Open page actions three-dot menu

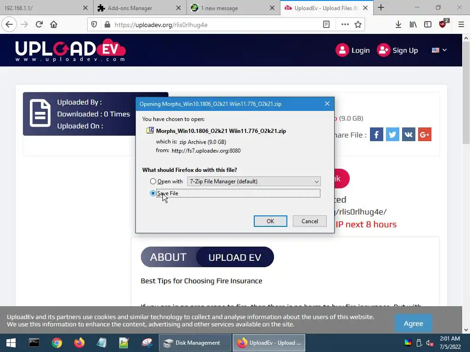[345, 25]
